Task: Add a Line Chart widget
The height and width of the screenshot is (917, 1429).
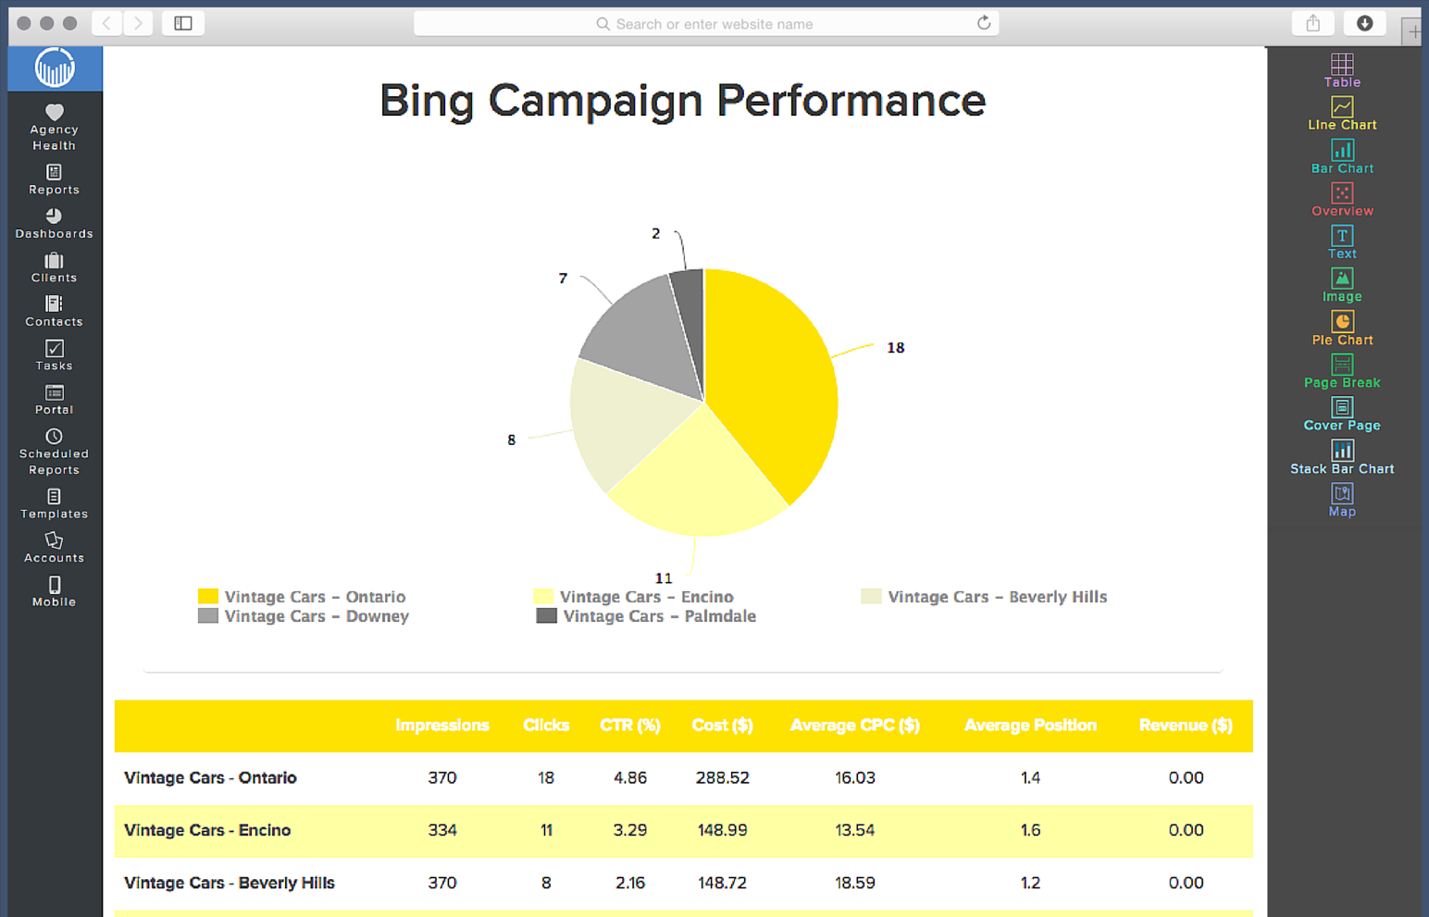Action: click(x=1342, y=114)
